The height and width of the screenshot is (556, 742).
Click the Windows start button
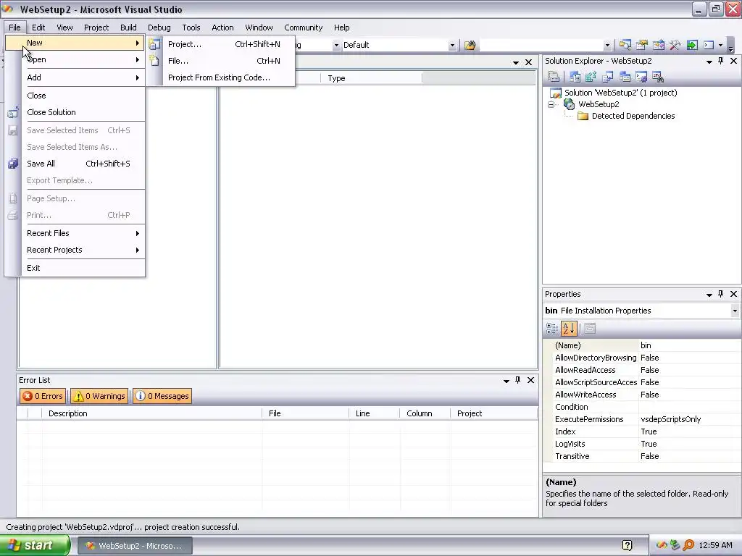point(35,545)
